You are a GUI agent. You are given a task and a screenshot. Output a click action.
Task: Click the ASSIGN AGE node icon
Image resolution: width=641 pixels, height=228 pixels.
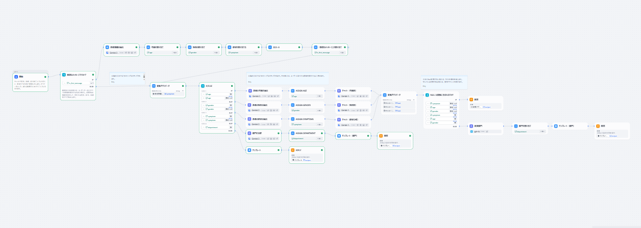point(293,91)
